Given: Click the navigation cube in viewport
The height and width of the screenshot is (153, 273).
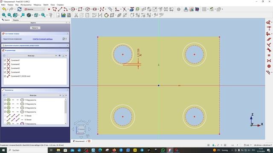Looking at the screenshot, I should pos(81,129).
